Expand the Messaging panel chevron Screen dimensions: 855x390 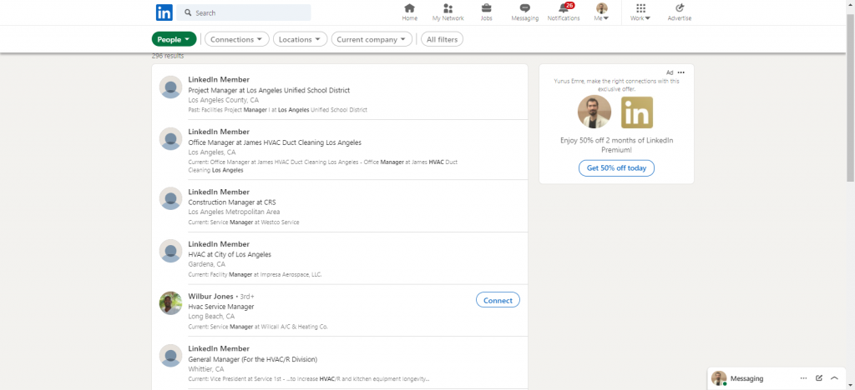coord(834,378)
